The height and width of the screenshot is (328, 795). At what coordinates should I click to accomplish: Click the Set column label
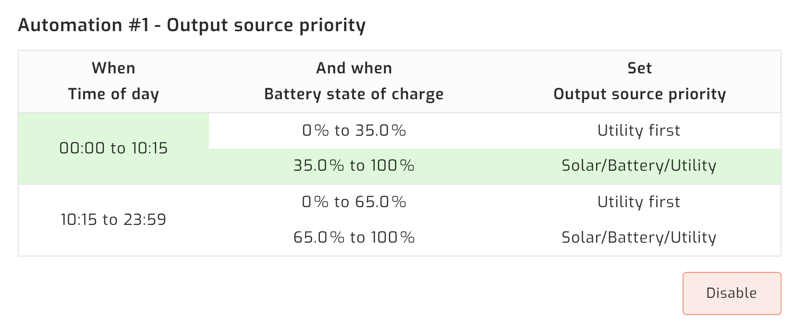[x=640, y=68]
